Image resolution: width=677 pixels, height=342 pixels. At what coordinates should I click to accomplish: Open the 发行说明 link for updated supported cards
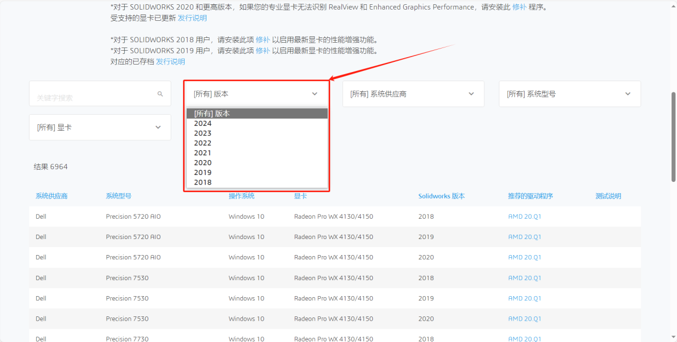tap(192, 18)
